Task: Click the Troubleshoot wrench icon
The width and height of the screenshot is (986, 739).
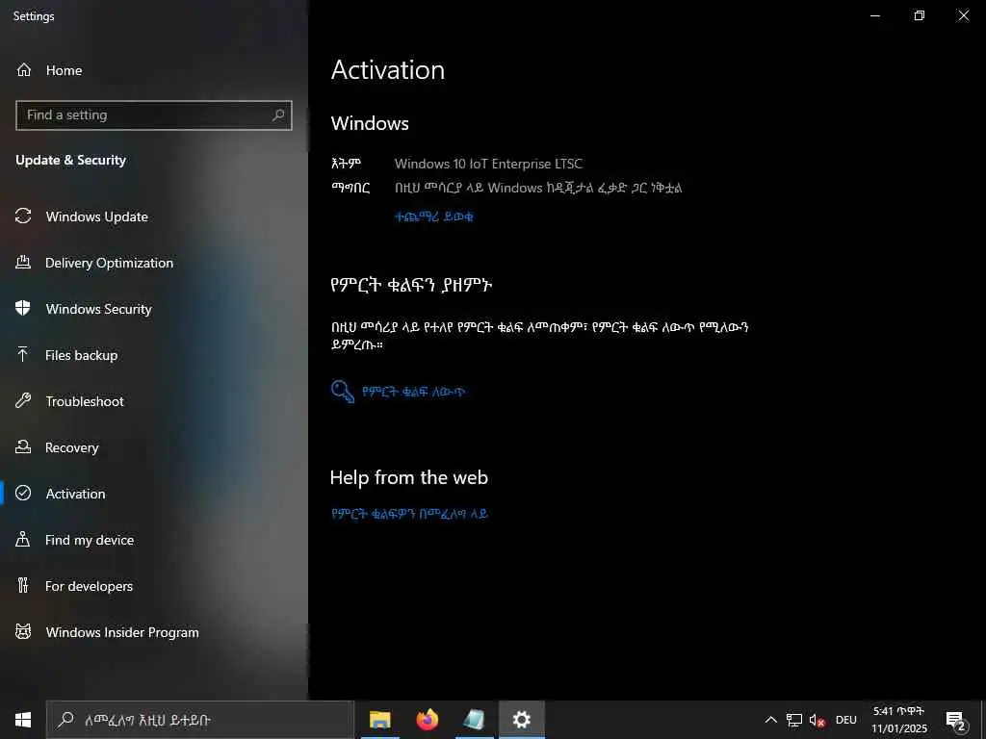Action: (23, 400)
